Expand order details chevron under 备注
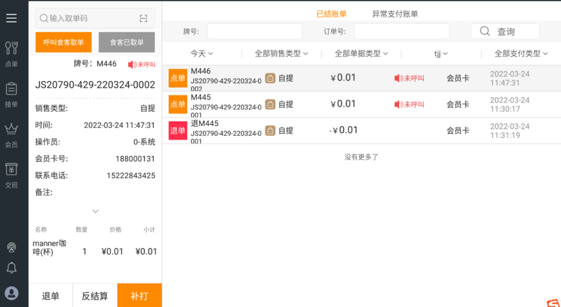561x307 pixels. coord(95,211)
